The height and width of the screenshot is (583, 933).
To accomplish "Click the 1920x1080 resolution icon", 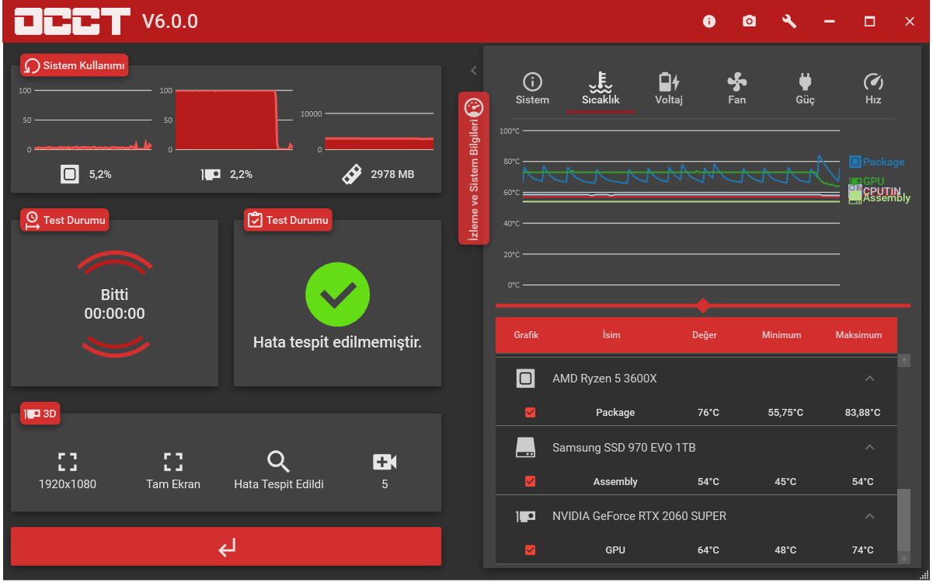I will click(x=68, y=462).
